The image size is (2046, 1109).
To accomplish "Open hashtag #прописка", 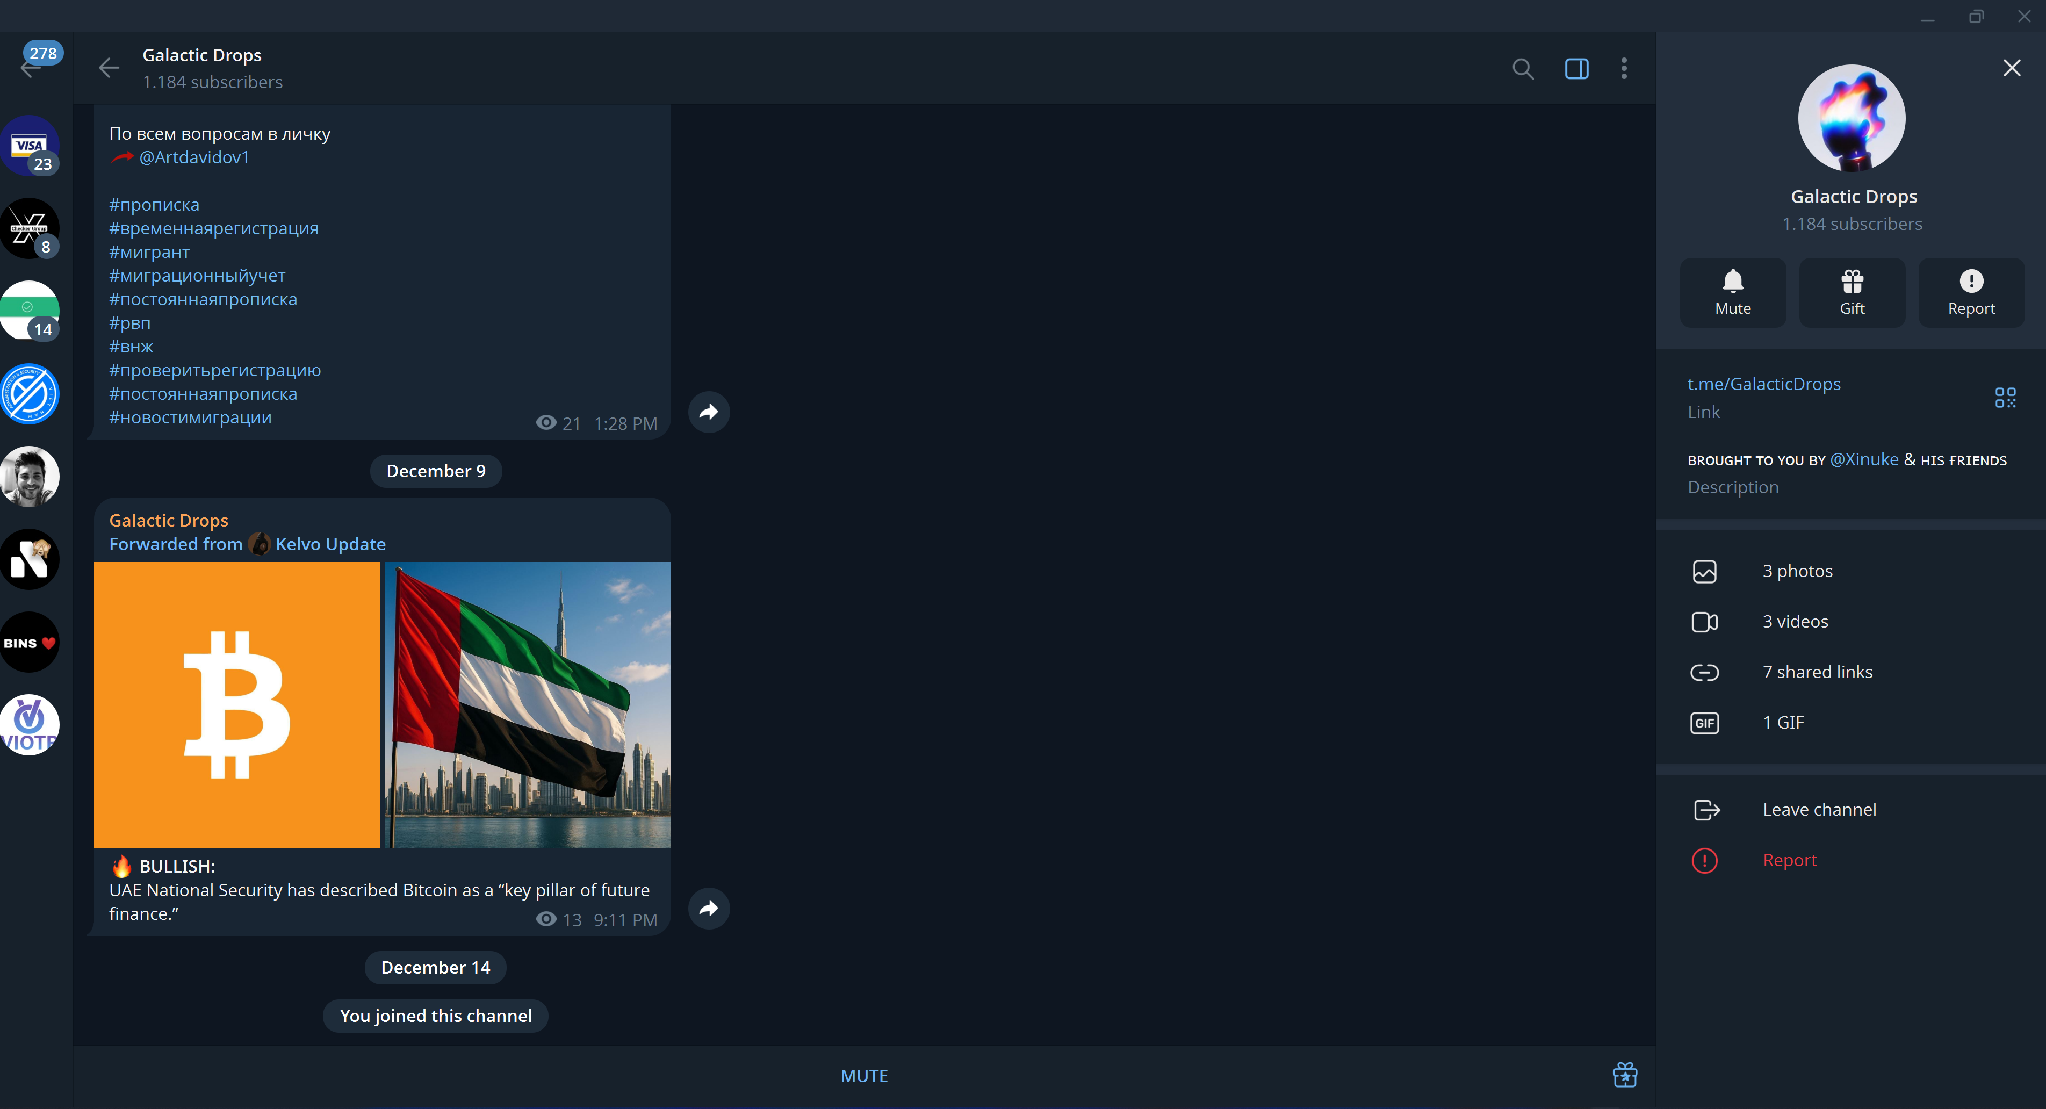I will (x=154, y=204).
